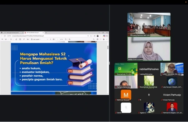Image resolution: width=188 pixels, height=122 pixels.
Task: Select Calvin's participant tile
Action: [126, 108]
